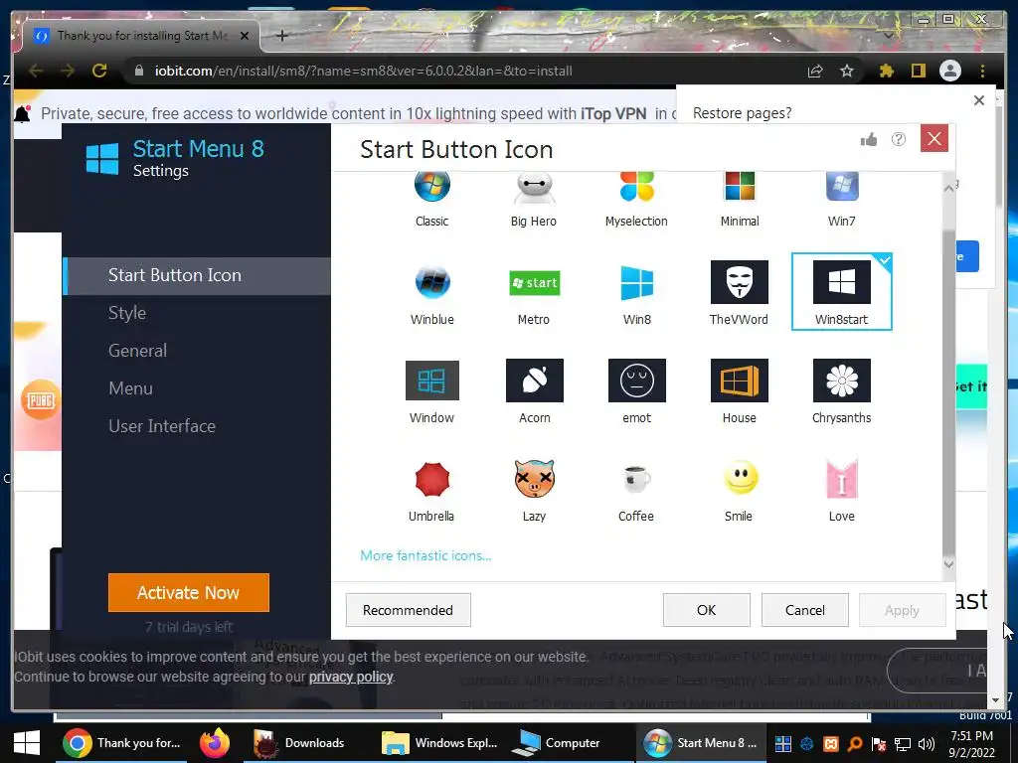The image size is (1018, 763).
Task: Open the More fantastic icons link
Action: 425,555
